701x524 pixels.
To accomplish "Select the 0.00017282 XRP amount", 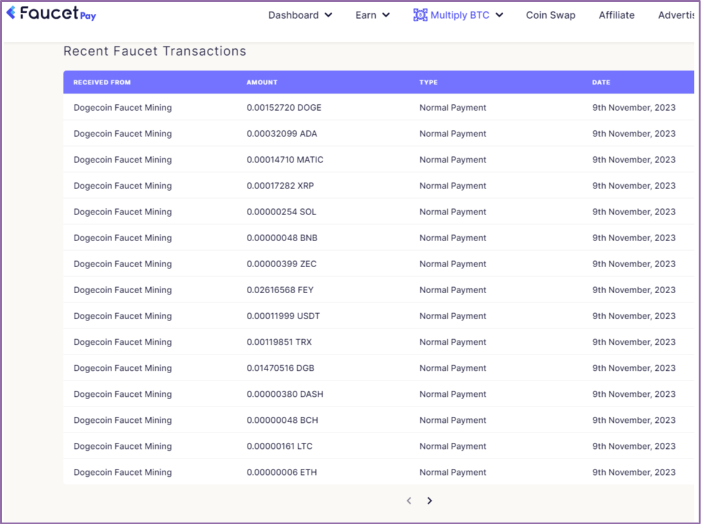I will point(280,186).
